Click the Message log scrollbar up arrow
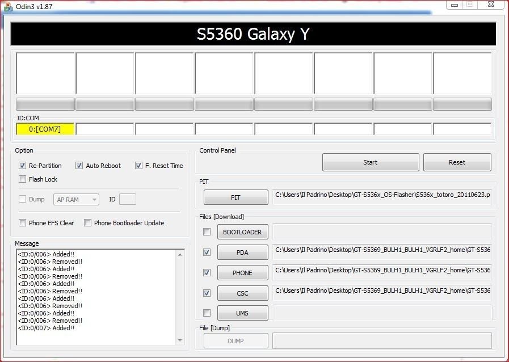509x362 pixels. pyautogui.click(x=180, y=255)
